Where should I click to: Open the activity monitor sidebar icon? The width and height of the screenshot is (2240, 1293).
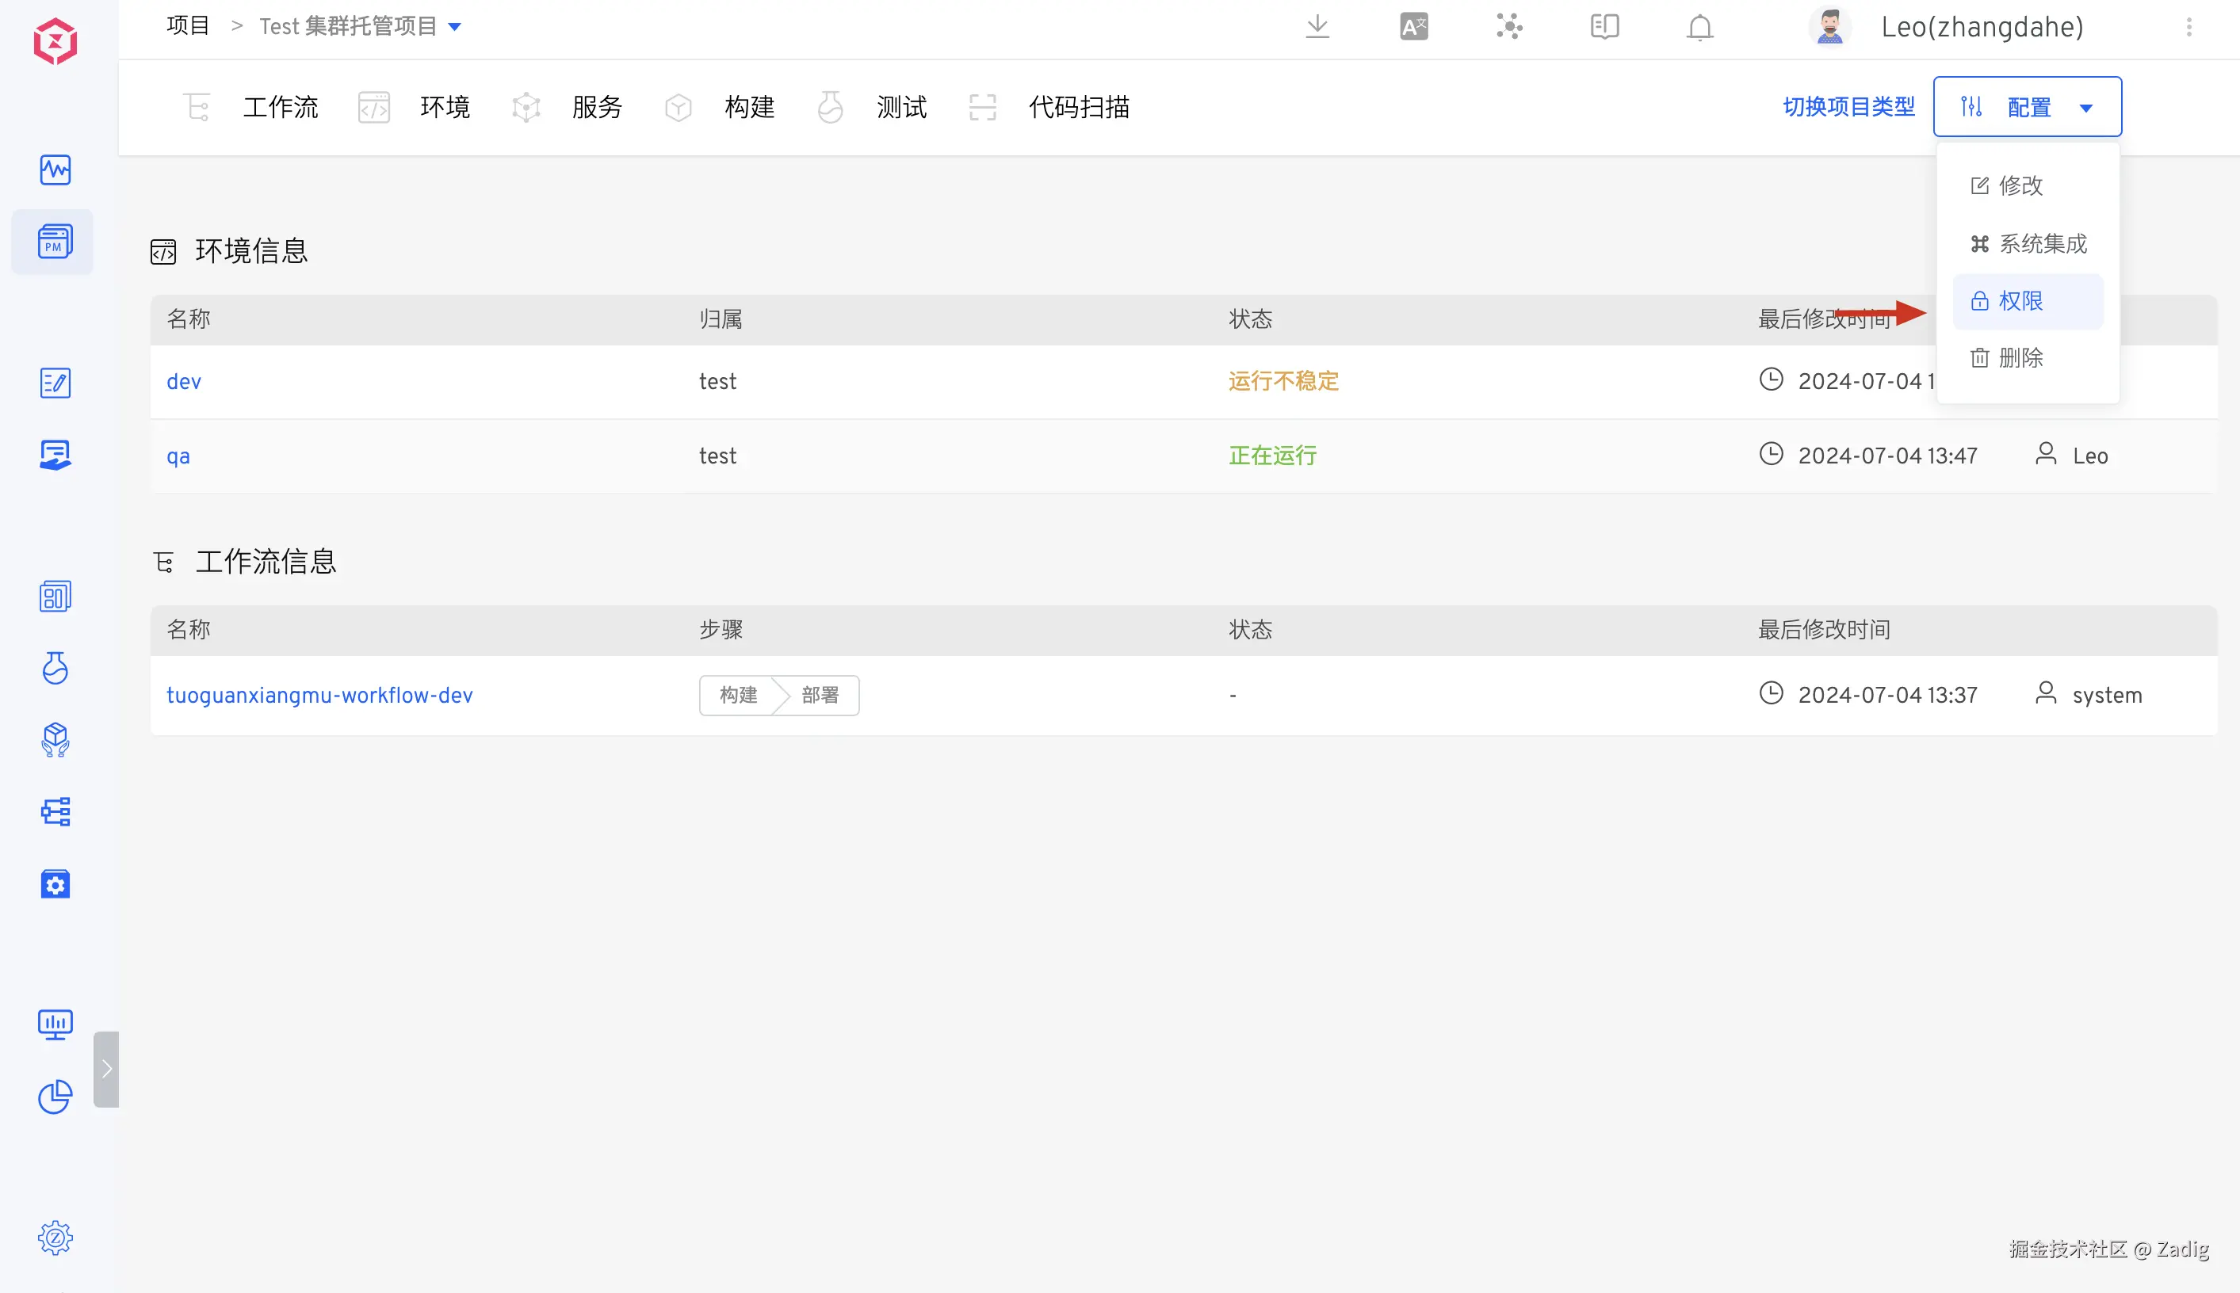[55, 170]
